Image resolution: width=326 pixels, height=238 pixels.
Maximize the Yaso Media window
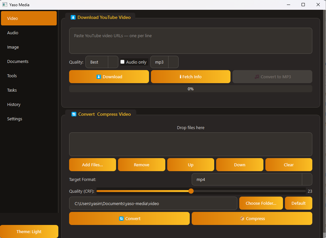tap(303, 5)
